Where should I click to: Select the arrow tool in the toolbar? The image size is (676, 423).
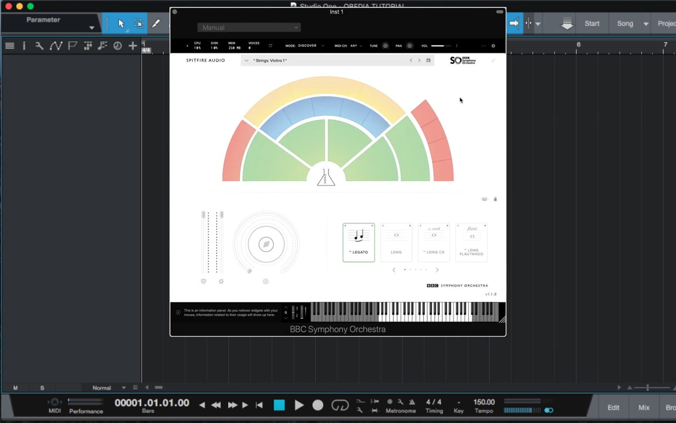(x=121, y=24)
